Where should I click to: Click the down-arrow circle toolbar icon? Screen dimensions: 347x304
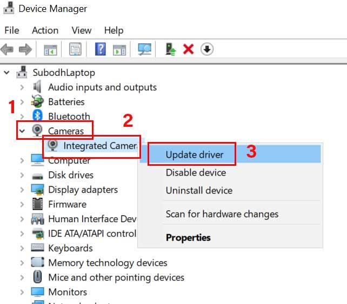207,49
